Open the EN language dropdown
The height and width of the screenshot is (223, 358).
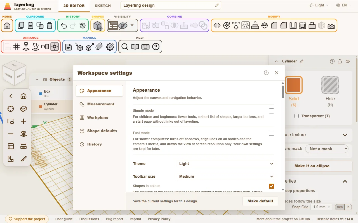pyautogui.click(x=343, y=5)
